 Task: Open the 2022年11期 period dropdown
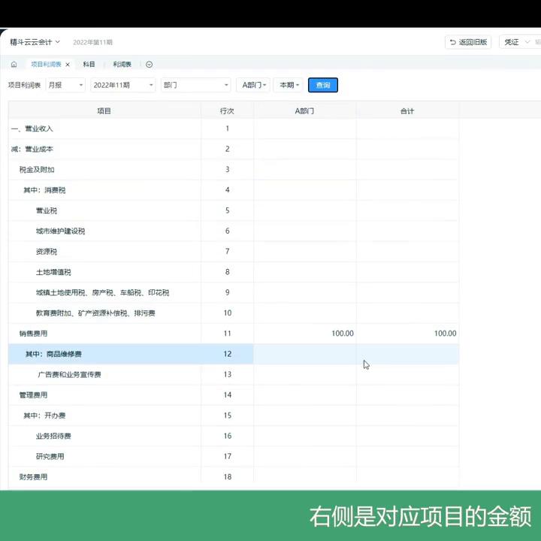(x=122, y=85)
